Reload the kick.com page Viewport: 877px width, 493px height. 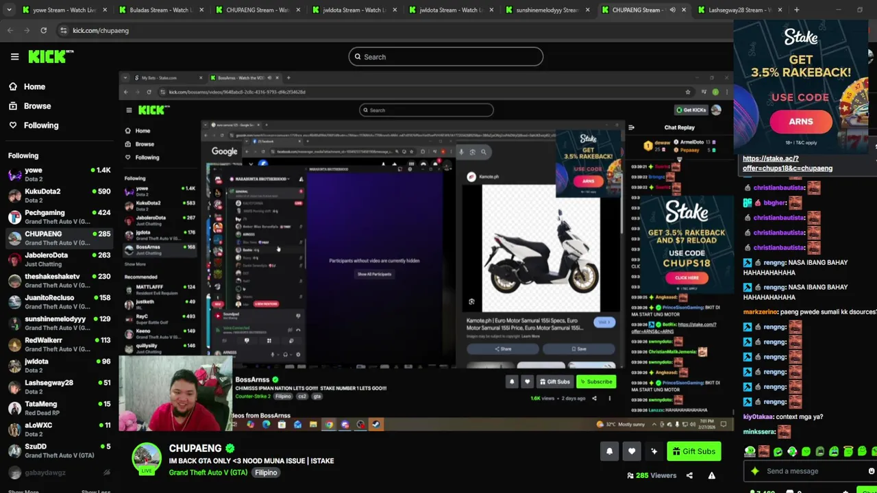pos(43,30)
